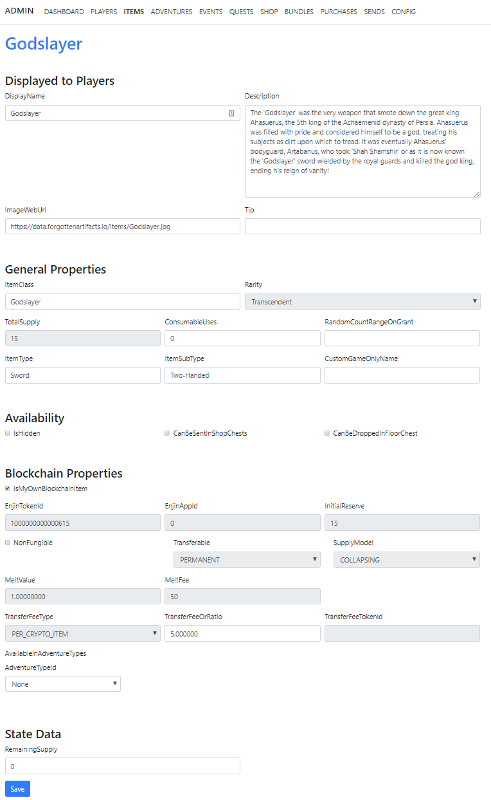The height and width of the screenshot is (800, 491).
Task: Click into the Tip text field
Action: (x=362, y=226)
